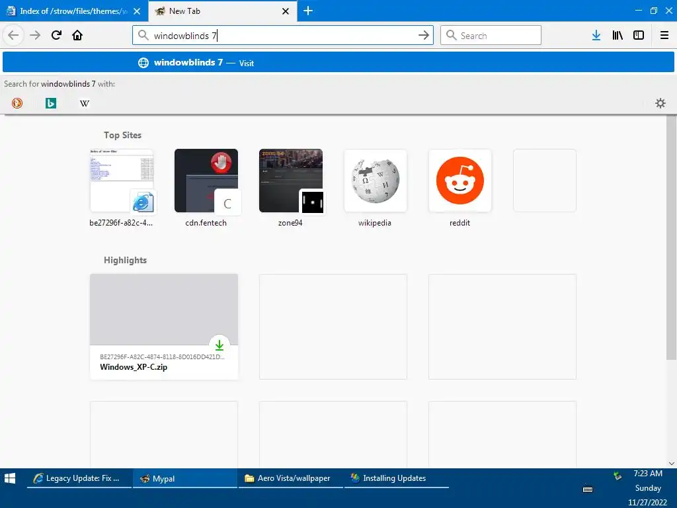Search with Wikipedia engine icon
Image resolution: width=677 pixels, height=508 pixels.
[85, 103]
